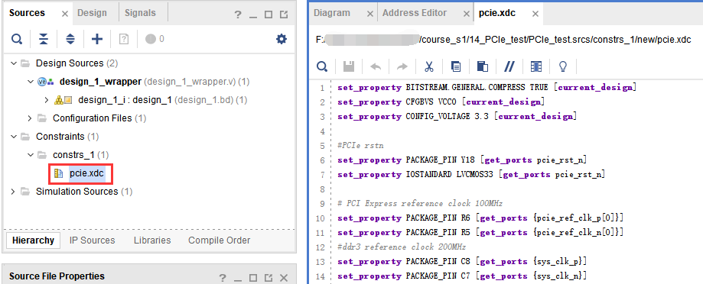The width and height of the screenshot is (703, 284).
Task: Open language templates lightbulb icon
Action: (x=563, y=67)
